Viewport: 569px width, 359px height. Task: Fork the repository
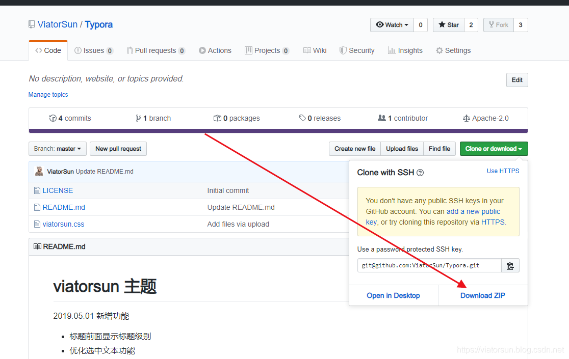tap(499, 25)
